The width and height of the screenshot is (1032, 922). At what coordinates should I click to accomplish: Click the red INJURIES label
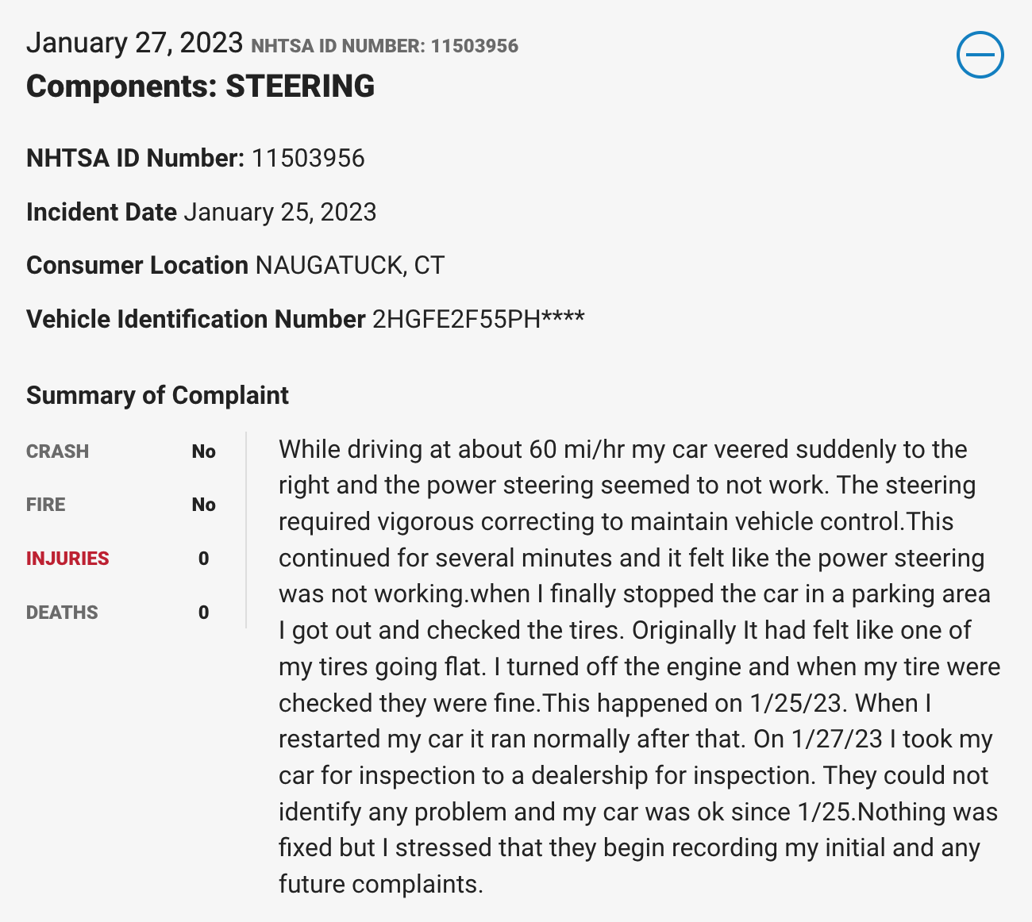[x=67, y=559]
